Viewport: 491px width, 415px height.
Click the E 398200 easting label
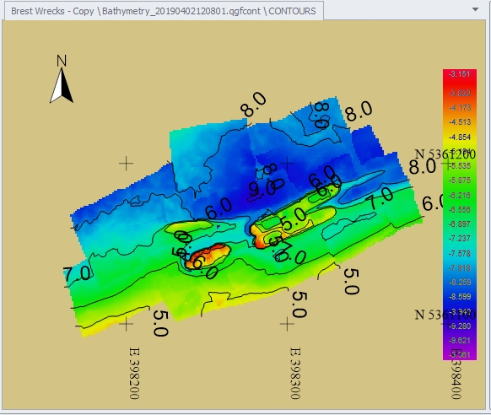[134, 373]
